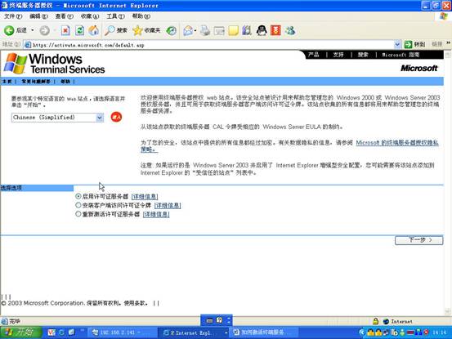Open the Mail button dropdown arrow
Viewport: 452px width, 339px height.
195,30
